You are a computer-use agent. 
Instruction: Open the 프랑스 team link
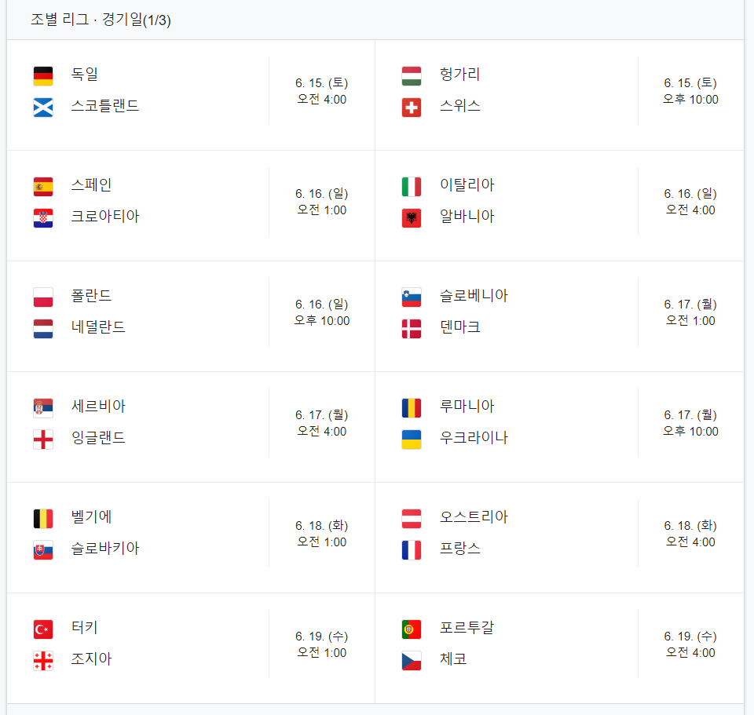click(459, 548)
